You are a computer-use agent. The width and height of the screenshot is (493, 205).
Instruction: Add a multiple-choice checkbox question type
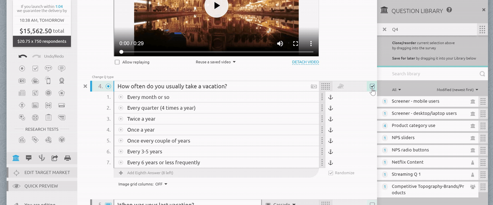[35, 69]
